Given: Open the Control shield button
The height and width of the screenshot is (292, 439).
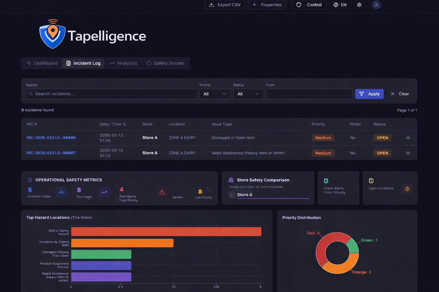Looking at the screenshot, I should [309, 5].
